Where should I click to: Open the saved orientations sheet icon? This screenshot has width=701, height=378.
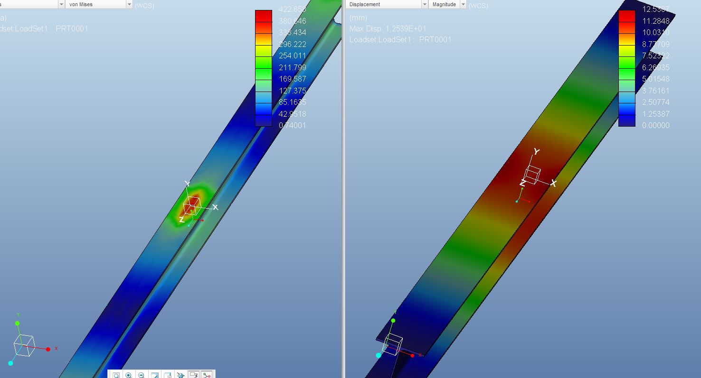167,375
